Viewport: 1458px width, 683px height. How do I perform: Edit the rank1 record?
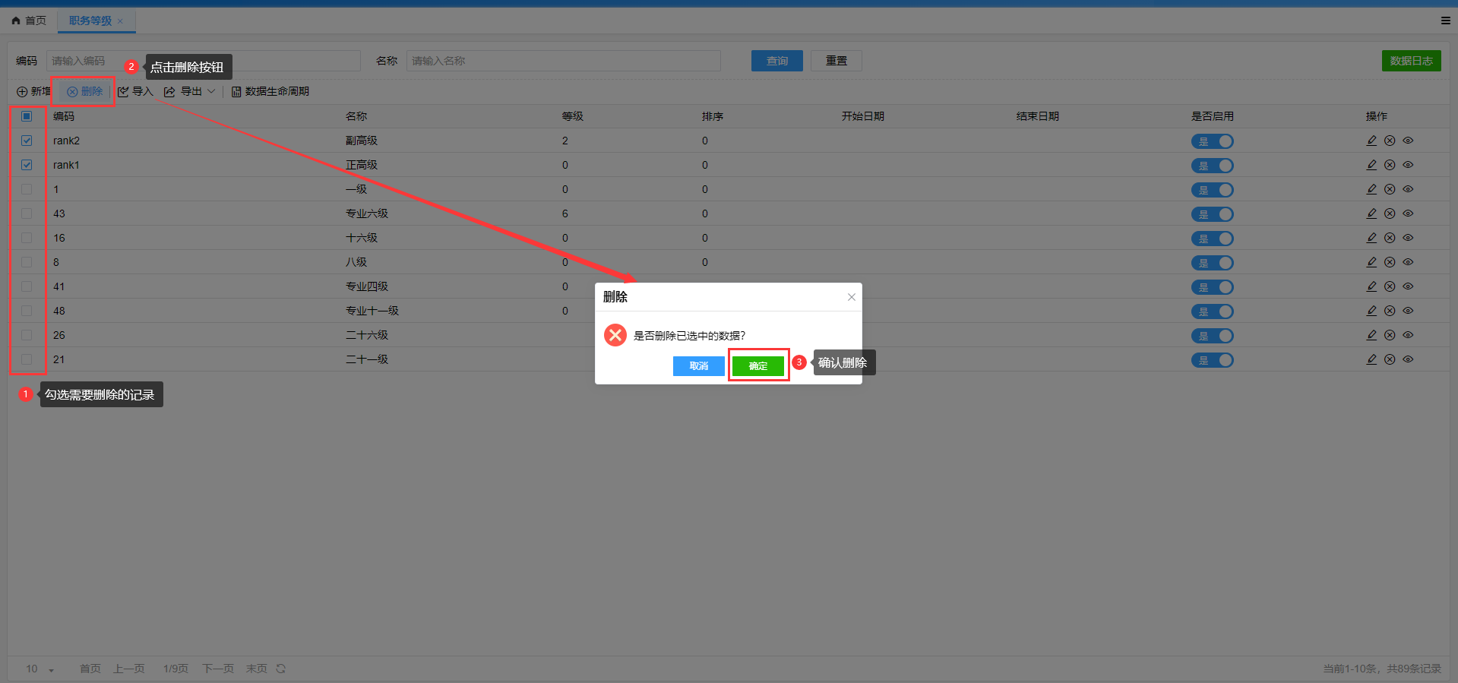(x=1371, y=165)
